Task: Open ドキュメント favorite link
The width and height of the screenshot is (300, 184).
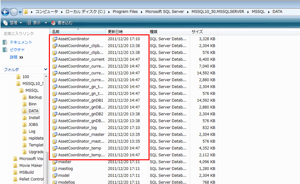Action: click(21, 42)
